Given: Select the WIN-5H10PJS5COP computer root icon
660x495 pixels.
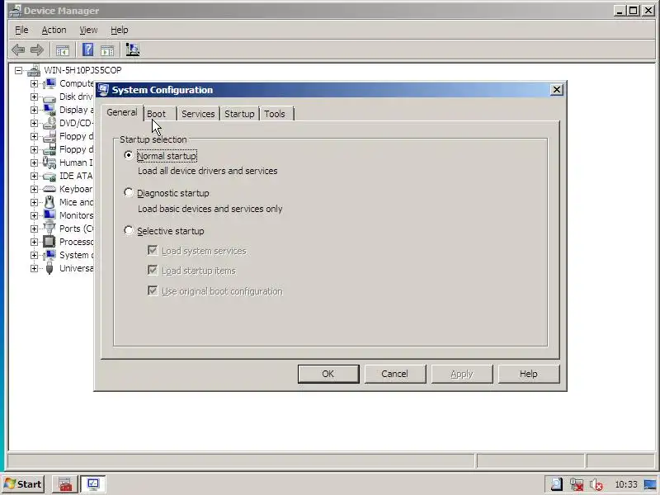Looking at the screenshot, I should point(34,71).
